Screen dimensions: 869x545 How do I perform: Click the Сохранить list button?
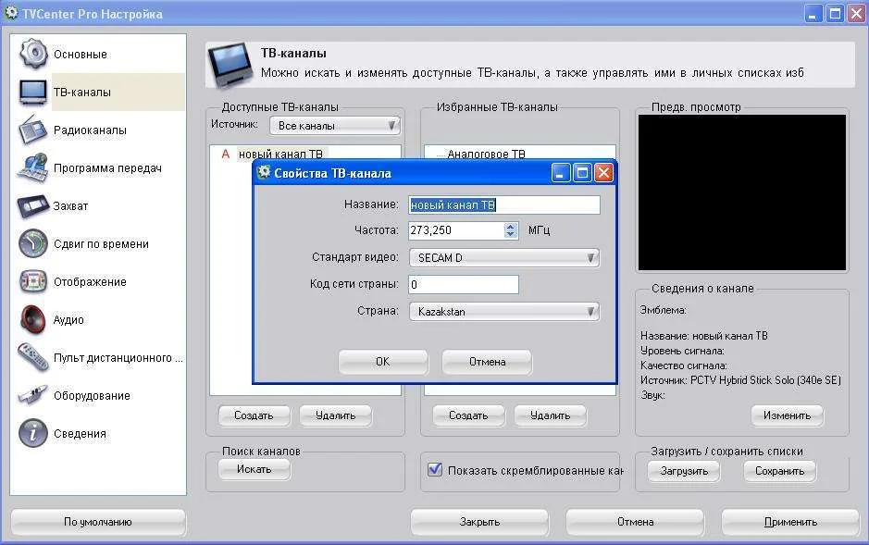779,471
